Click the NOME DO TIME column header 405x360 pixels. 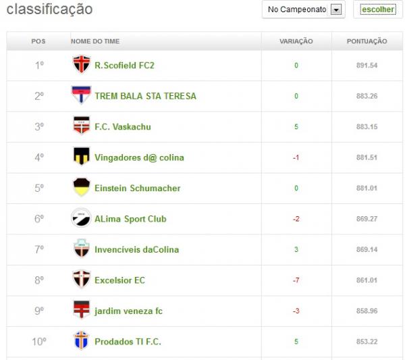[95, 41]
